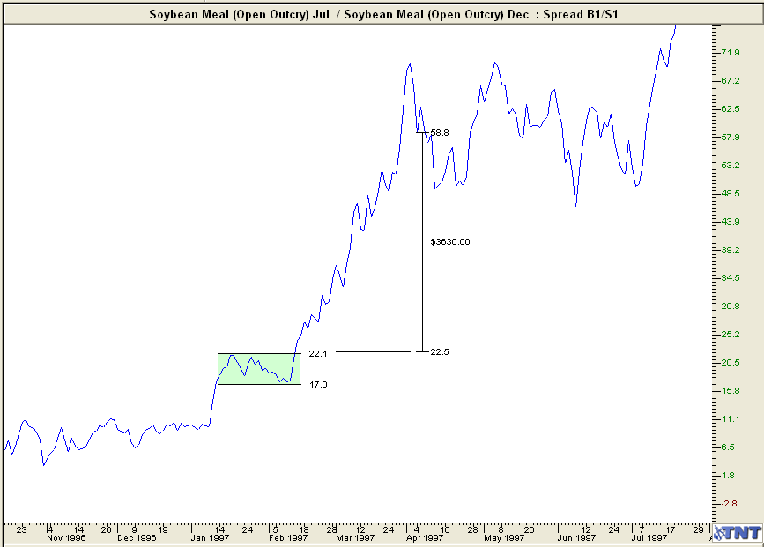The height and width of the screenshot is (547, 764).
Task: Click the day 18 tick label
Action: pos(303,529)
